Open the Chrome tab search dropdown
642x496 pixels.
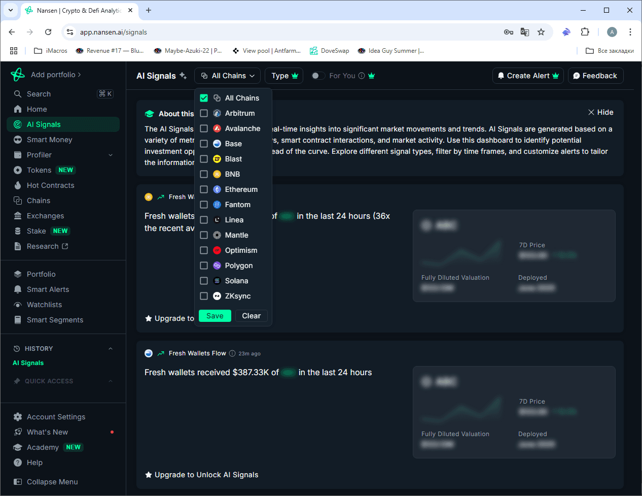(11, 10)
